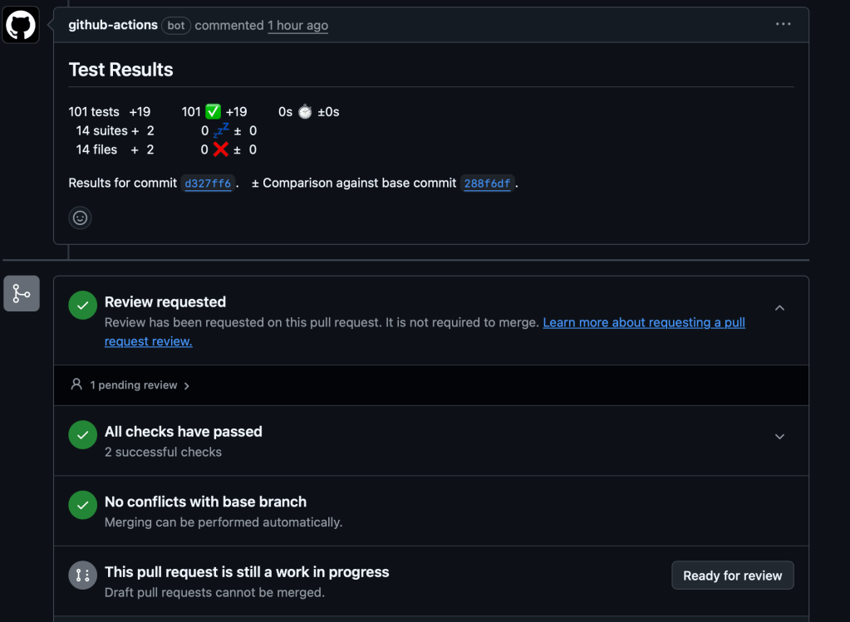Collapse the Review requested section

(x=779, y=307)
